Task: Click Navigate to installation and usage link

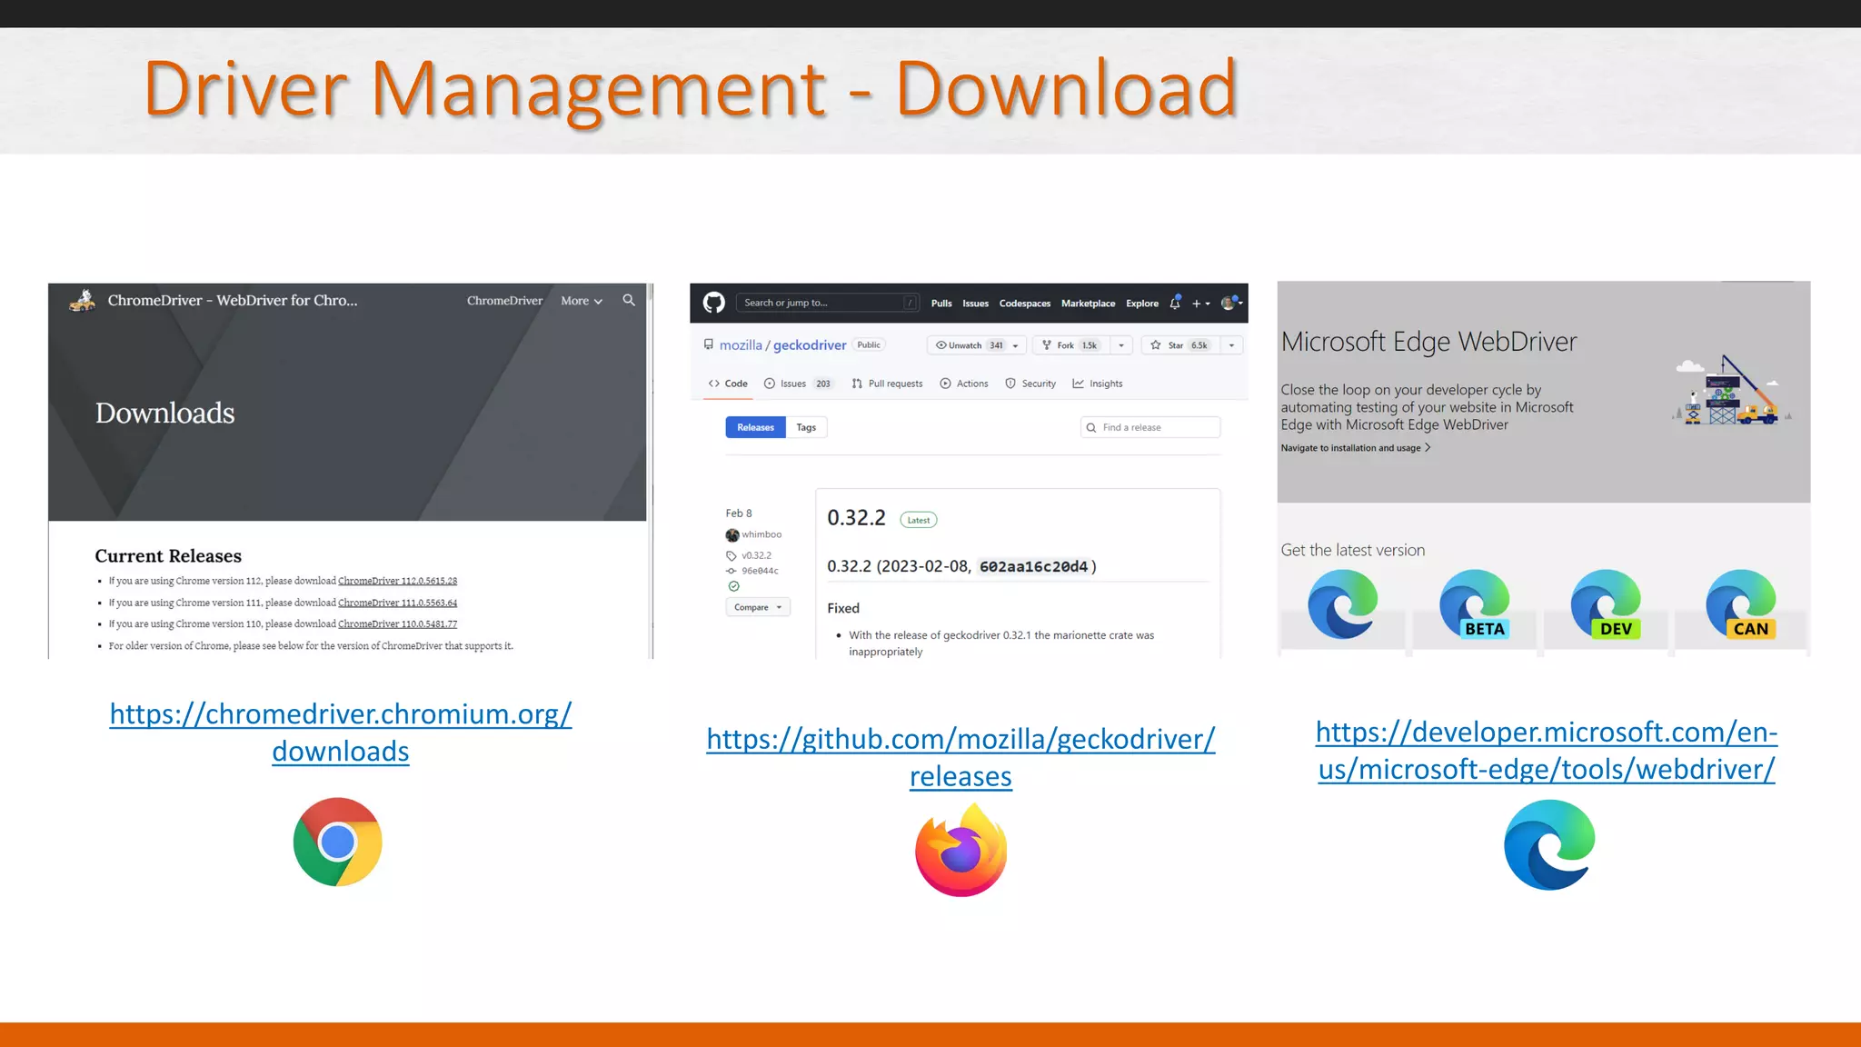Action: pyautogui.click(x=1355, y=448)
